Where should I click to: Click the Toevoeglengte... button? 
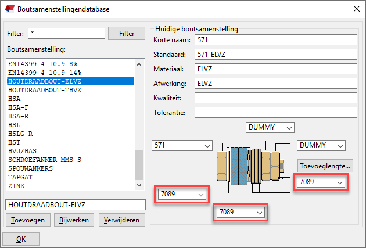325,166
